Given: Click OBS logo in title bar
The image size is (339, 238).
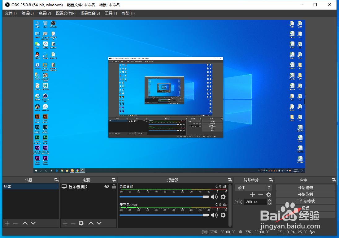Looking at the screenshot, I should (x=7, y=5).
